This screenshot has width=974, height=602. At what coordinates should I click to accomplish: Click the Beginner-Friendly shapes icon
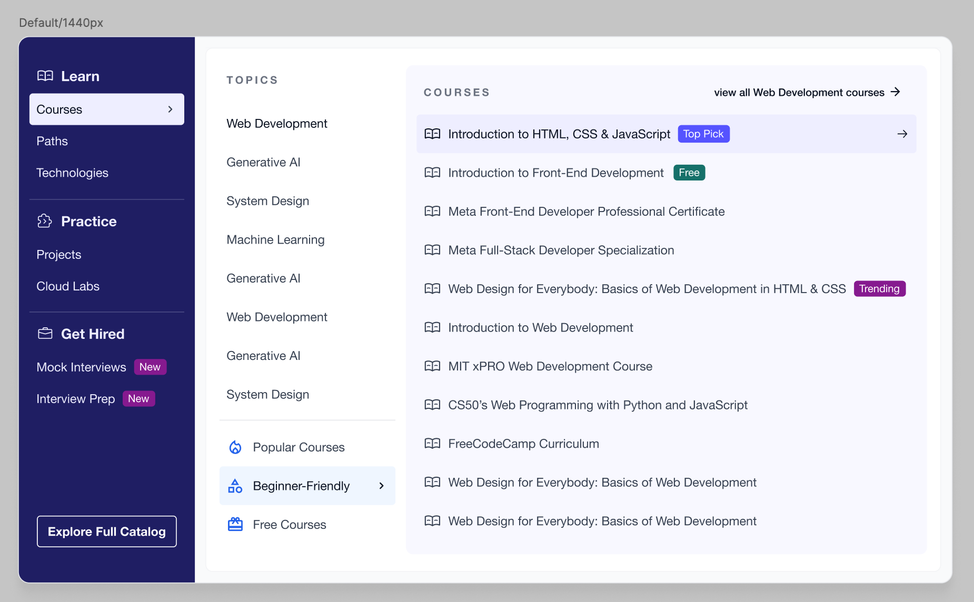pyautogui.click(x=235, y=486)
